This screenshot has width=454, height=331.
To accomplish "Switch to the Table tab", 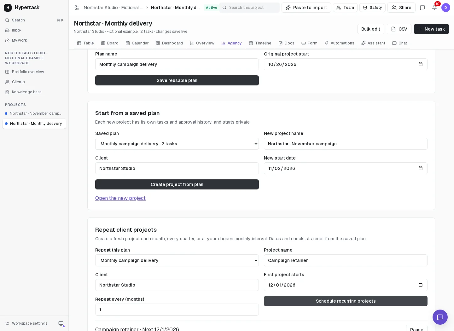I will click(85, 43).
